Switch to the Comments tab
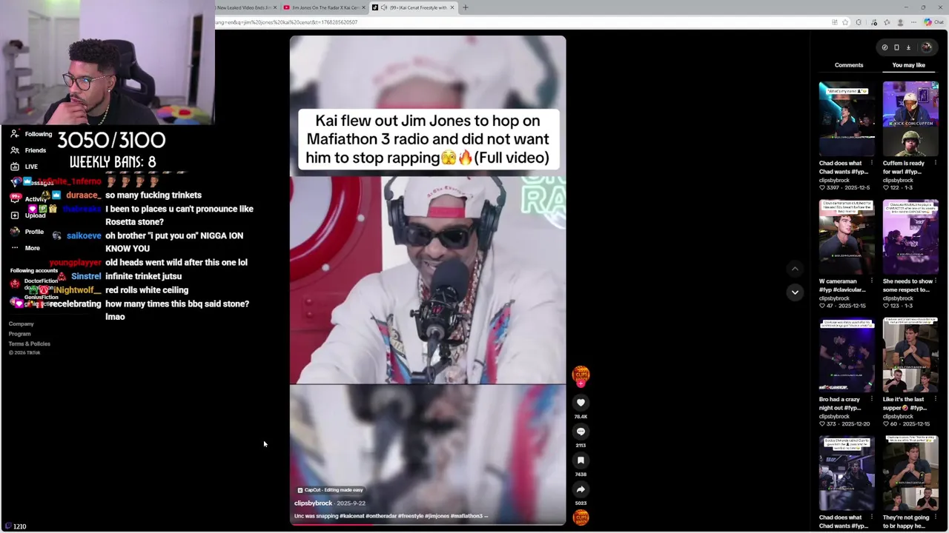This screenshot has width=949, height=533. [849, 65]
